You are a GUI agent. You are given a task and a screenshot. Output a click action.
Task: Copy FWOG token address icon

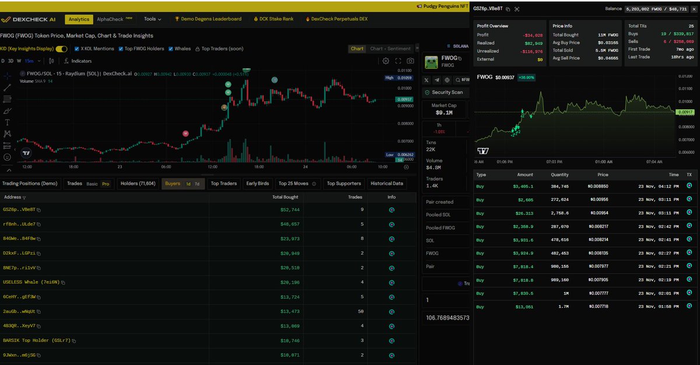pyautogui.click(x=460, y=59)
